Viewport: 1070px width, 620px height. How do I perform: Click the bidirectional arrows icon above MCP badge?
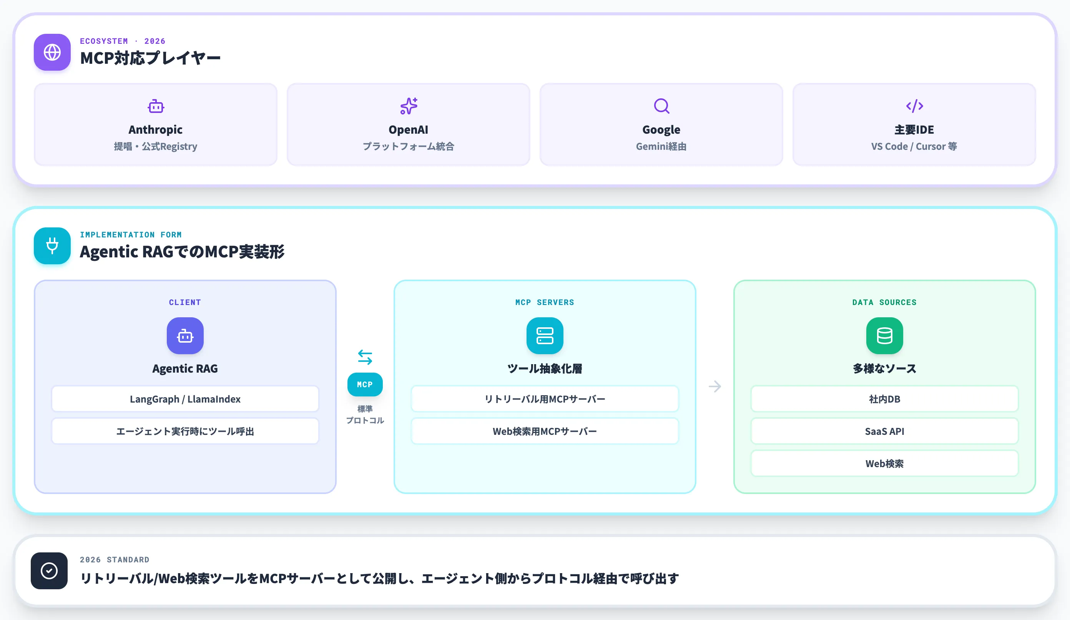click(365, 357)
